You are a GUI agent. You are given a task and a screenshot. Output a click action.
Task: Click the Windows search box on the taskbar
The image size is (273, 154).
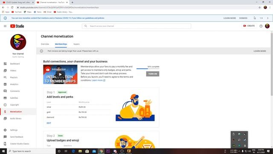click(31, 151)
